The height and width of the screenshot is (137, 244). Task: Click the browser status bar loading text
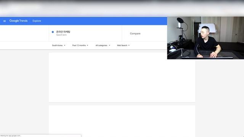(11, 136)
